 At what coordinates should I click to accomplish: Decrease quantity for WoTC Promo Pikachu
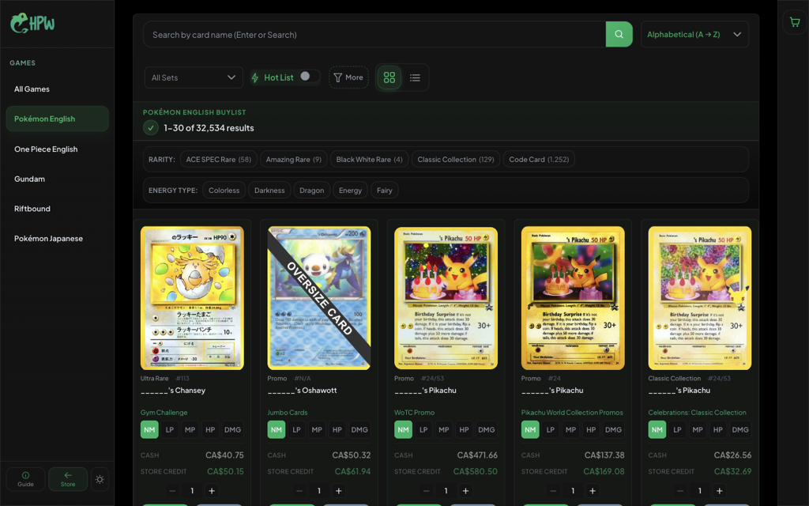(426, 491)
